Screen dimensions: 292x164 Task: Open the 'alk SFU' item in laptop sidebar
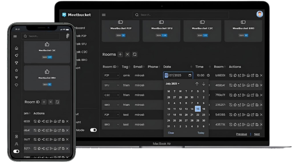pyautogui.click(x=81, y=44)
